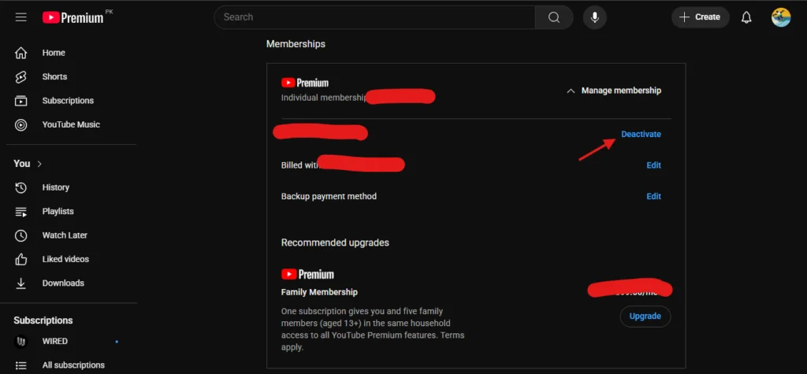Expand the You section chevron
Image resolution: width=807 pixels, height=374 pixels.
[39, 164]
